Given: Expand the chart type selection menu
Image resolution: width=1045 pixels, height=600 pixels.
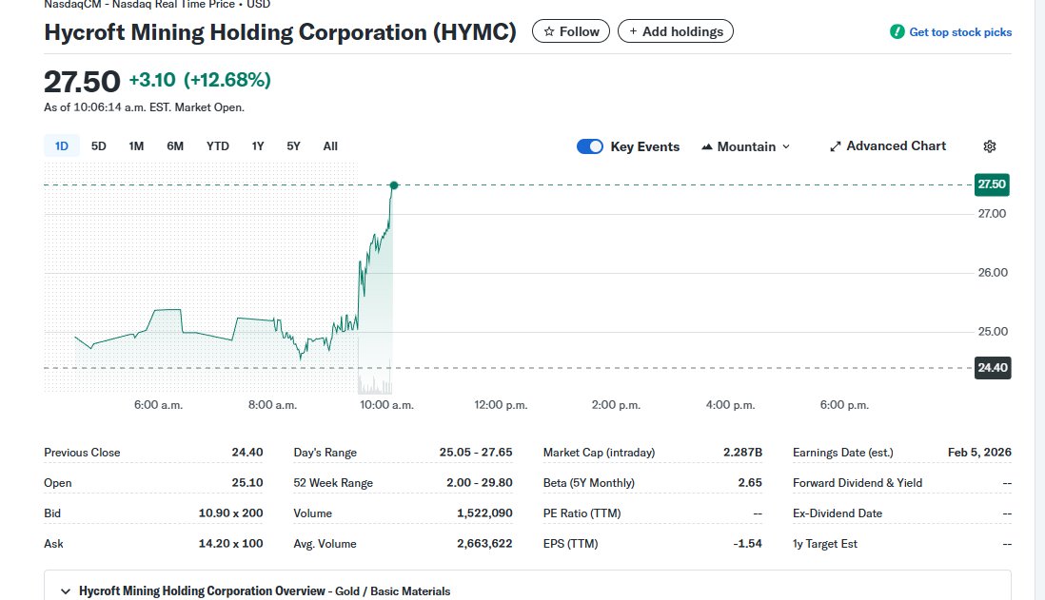Looking at the screenshot, I should (787, 146).
